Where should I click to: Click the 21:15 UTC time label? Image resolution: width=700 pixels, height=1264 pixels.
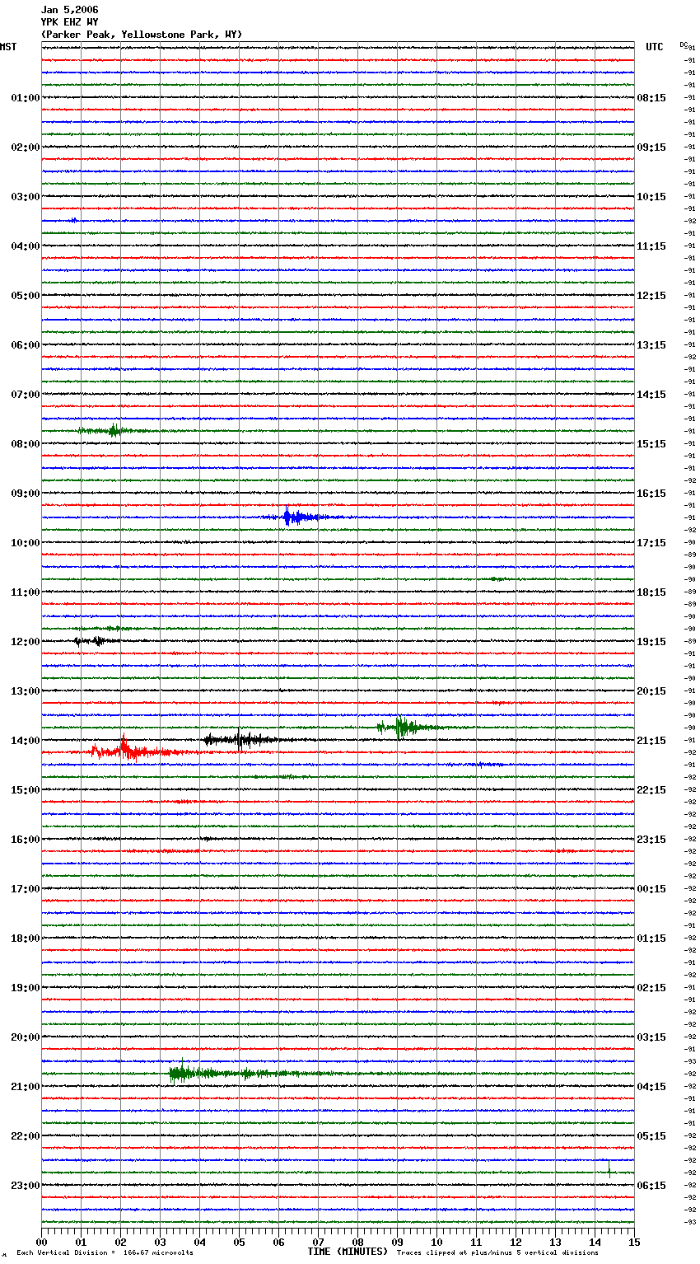(x=651, y=741)
